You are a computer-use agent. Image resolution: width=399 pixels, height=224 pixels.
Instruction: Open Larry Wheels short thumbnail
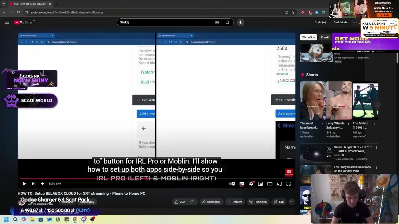pyautogui.click(x=339, y=100)
